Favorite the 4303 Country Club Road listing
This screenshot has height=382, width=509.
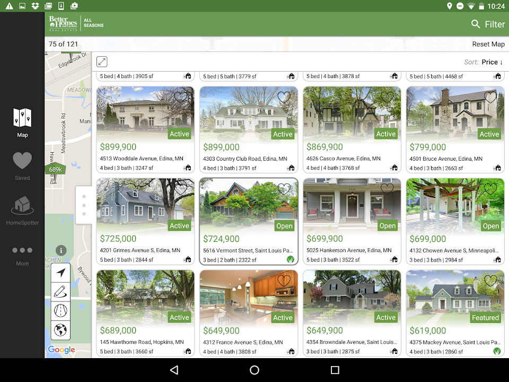[x=284, y=97]
